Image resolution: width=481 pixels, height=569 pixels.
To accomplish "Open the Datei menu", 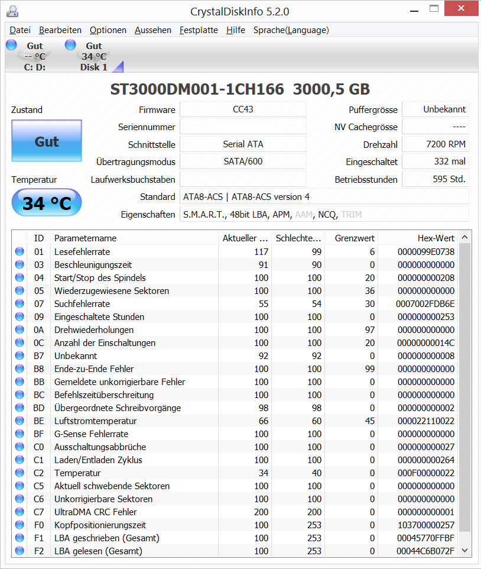I will coord(20,30).
